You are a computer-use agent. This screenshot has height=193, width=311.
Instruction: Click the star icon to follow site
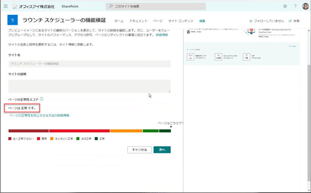click(x=251, y=21)
